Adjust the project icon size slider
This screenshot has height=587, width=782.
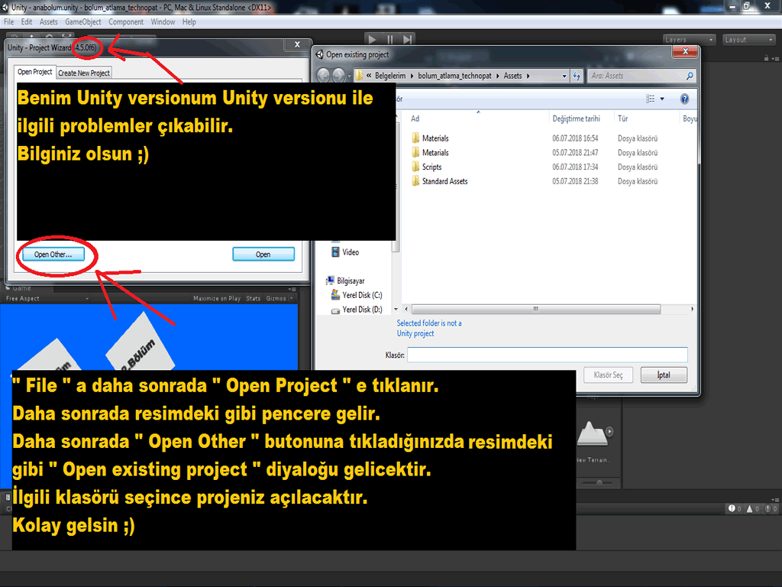click(599, 483)
